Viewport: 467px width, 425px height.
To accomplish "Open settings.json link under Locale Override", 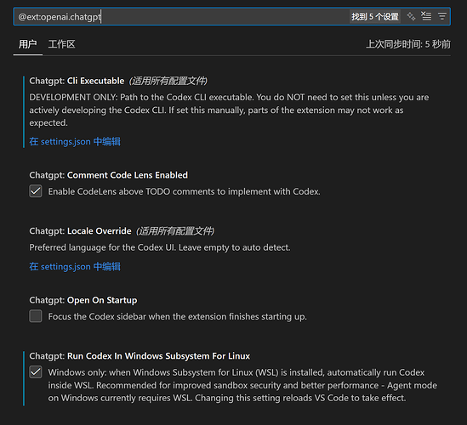I will (75, 266).
